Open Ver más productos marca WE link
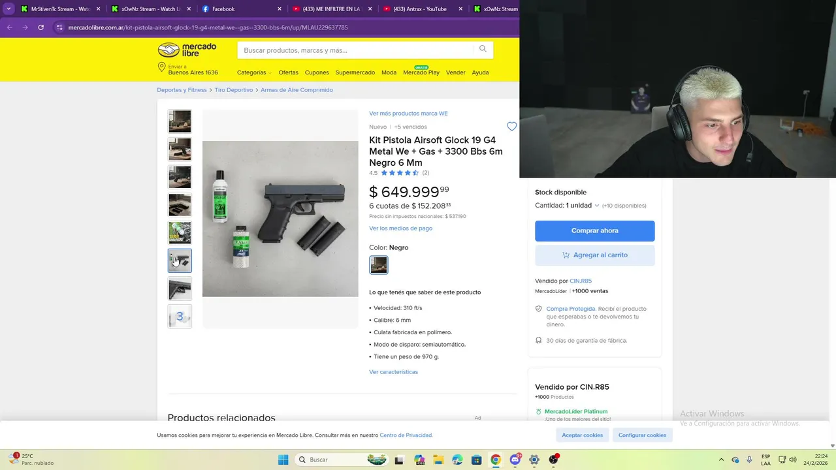This screenshot has width=836, height=470. point(408,114)
